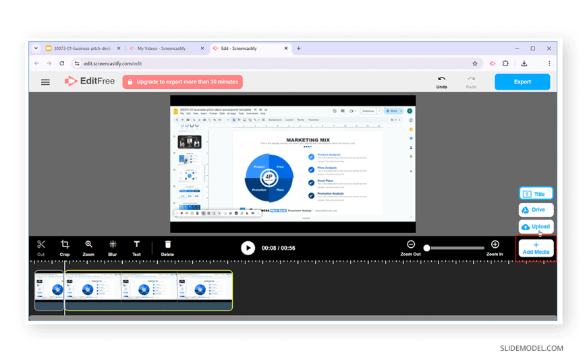The height and width of the screenshot is (363, 587).
Task: Open the Screencastify extension icon
Action: (493, 63)
